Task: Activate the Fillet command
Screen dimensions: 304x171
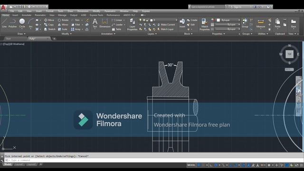Action: point(76,25)
